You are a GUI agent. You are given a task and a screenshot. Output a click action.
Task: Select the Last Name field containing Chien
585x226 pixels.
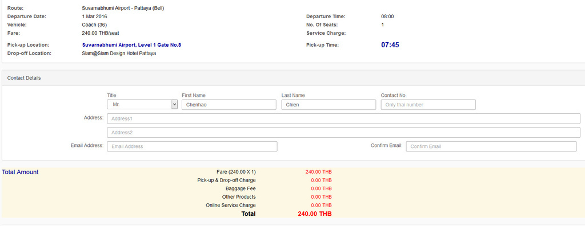click(x=328, y=105)
